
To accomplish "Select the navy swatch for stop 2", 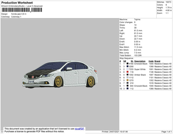I will 127,66.
